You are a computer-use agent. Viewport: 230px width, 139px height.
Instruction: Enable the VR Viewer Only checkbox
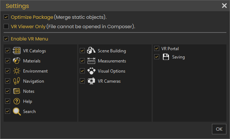point(6,26)
